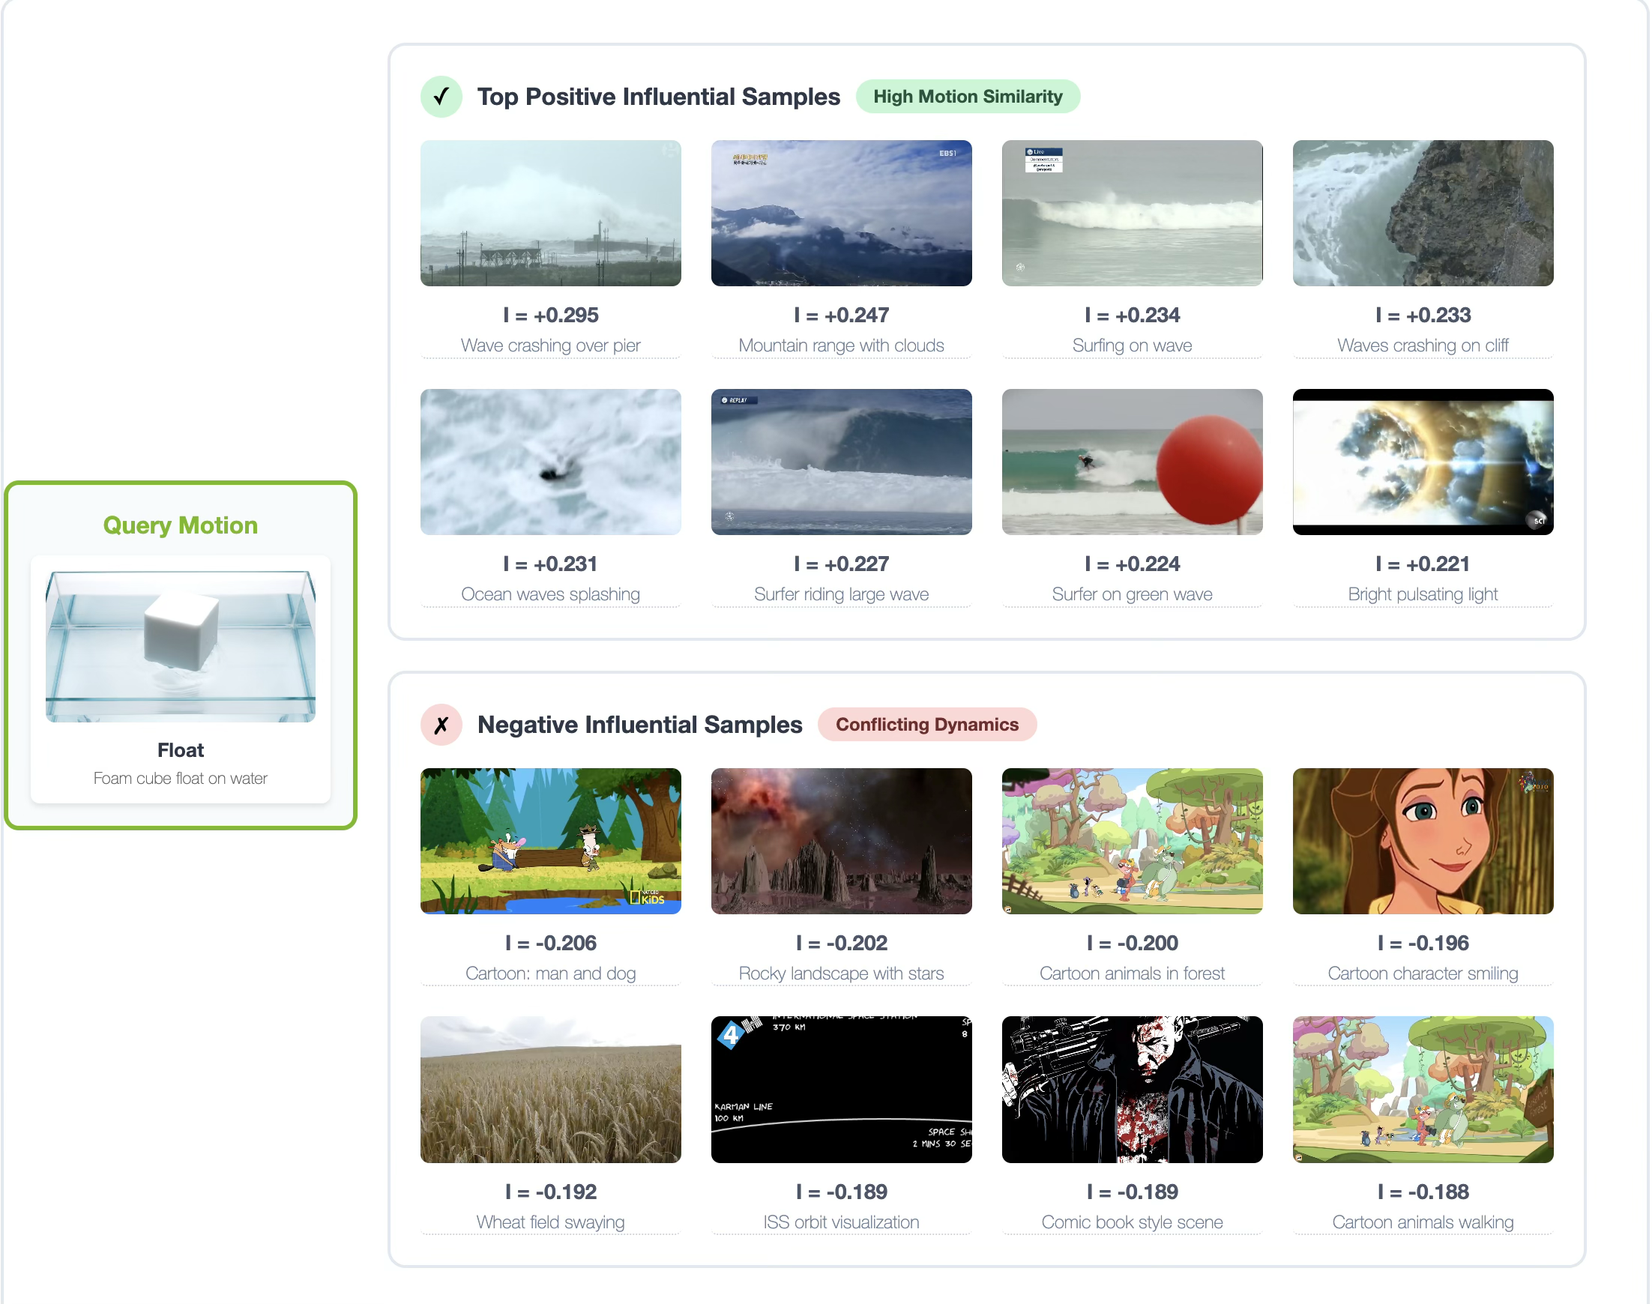Open the Wave crashing over pier thumbnail
The width and height of the screenshot is (1652, 1304).
[550, 213]
